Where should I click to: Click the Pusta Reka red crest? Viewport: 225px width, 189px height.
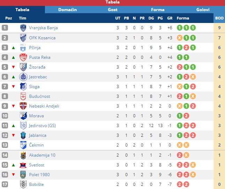(x=23, y=57)
